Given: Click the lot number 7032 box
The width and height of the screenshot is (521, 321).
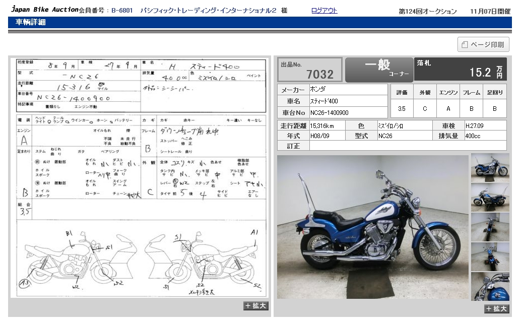Looking at the screenshot, I should 309,70.
